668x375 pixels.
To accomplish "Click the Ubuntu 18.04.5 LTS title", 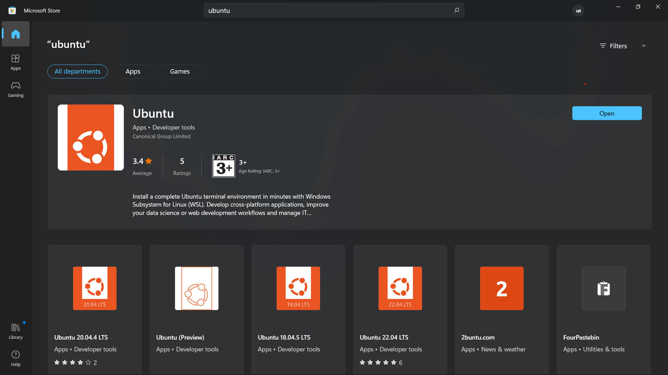I will (284, 337).
